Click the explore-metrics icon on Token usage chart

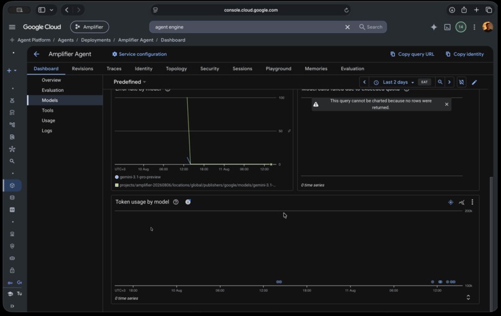[x=461, y=202]
